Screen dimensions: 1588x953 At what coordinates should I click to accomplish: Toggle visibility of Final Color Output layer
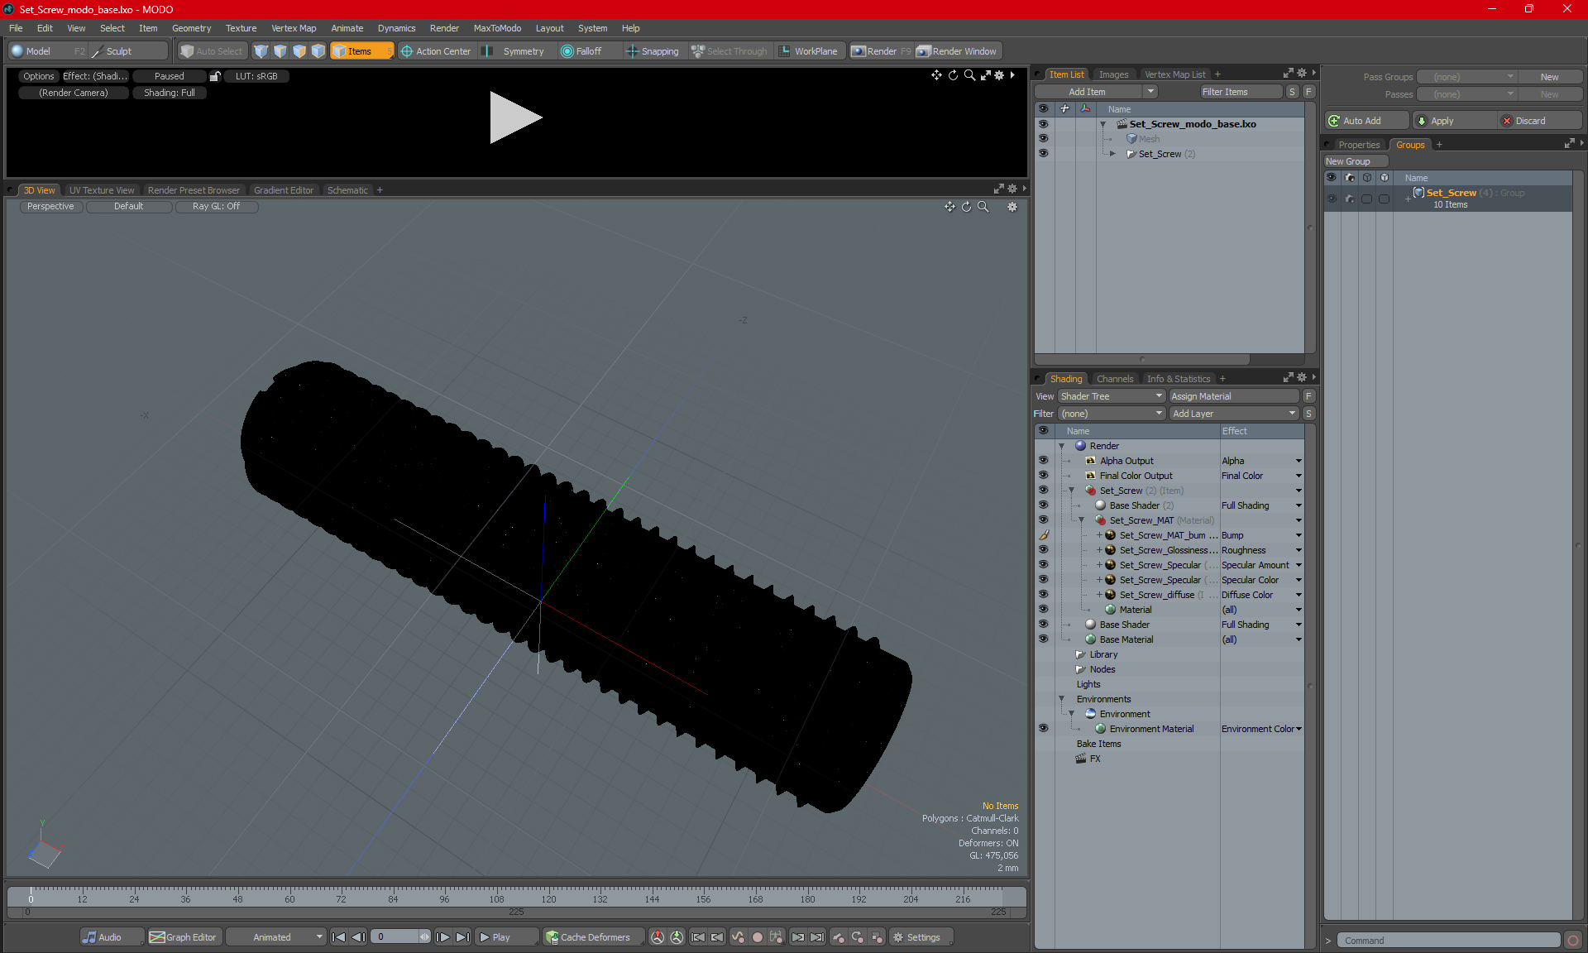click(x=1043, y=476)
